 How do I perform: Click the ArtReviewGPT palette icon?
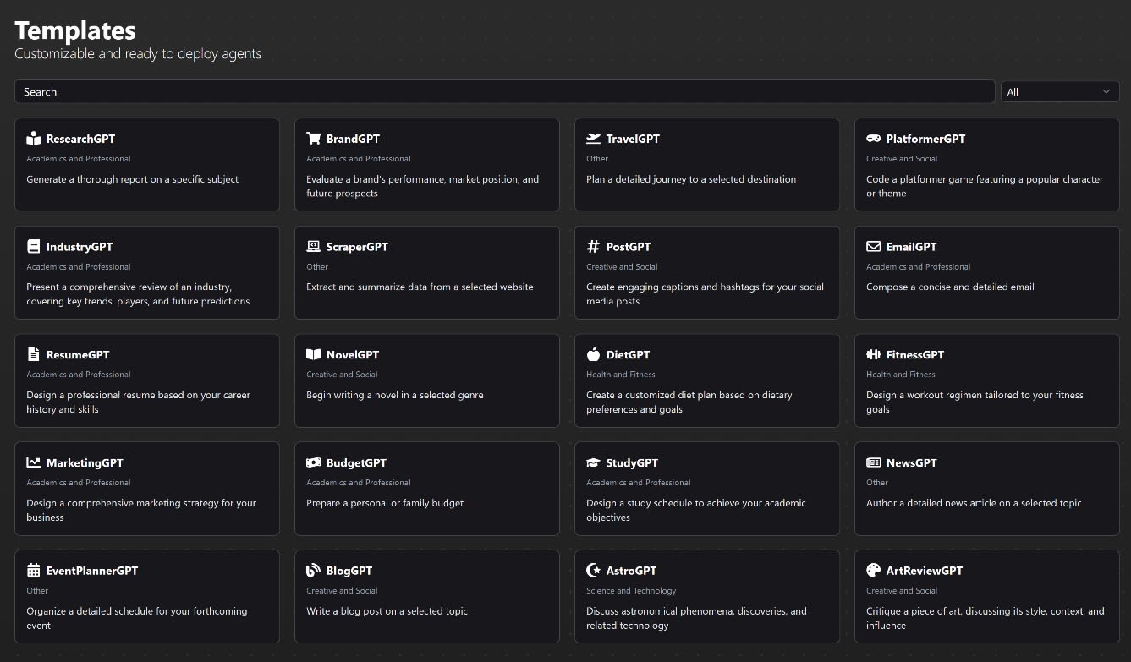click(x=873, y=571)
